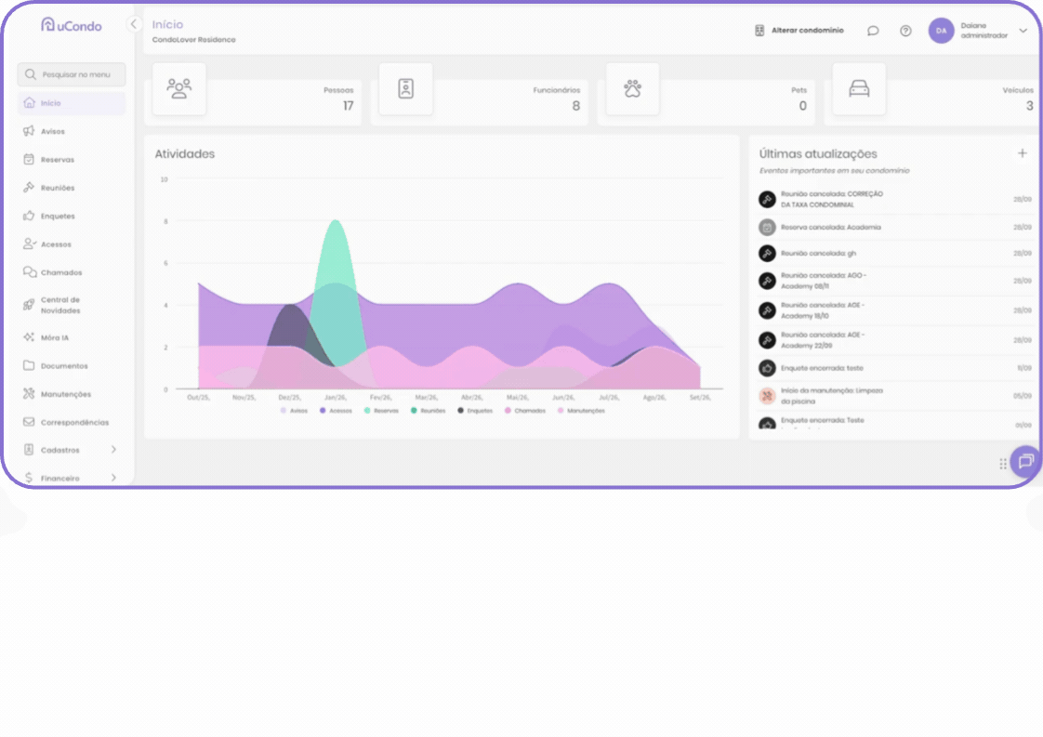The height and width of the screenshot is (737, 1043).
Task: Open the floating chat support button
Action: 1025,461
